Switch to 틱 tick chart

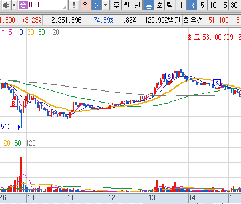coord(170,5)
